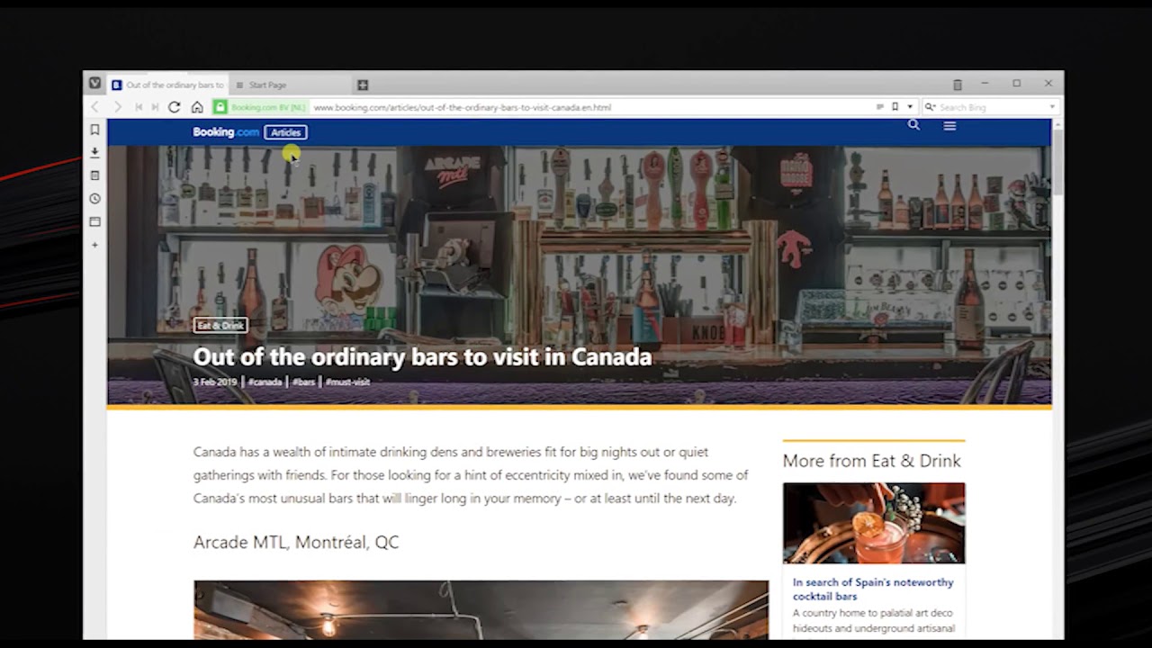This screenshot has width=1152, height=648.
Task: Reload the current page
Action: (175, 107)
